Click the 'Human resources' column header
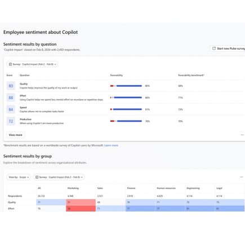245x234 pixels. [x=166, y=188]
